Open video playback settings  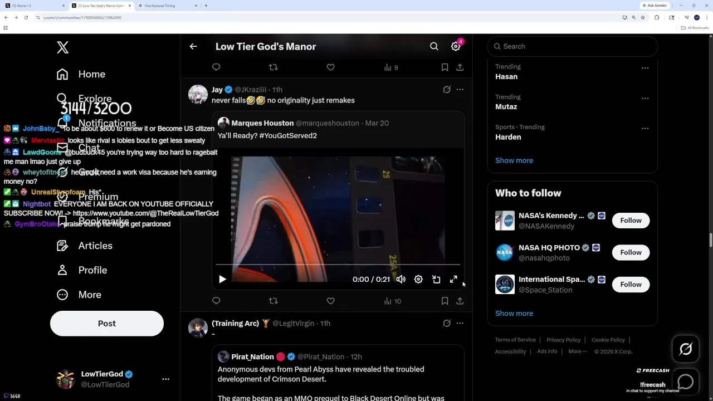click(418, 280)
